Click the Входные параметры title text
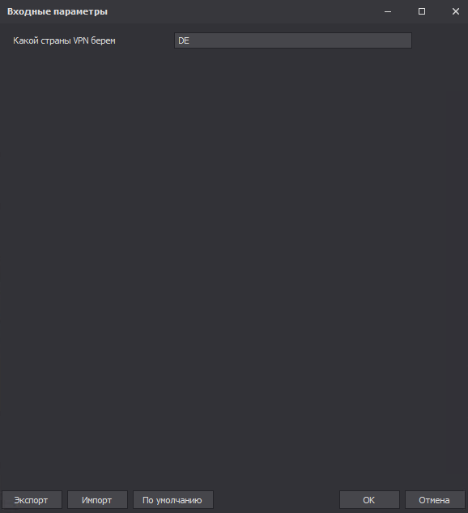 tap(57, 11)
